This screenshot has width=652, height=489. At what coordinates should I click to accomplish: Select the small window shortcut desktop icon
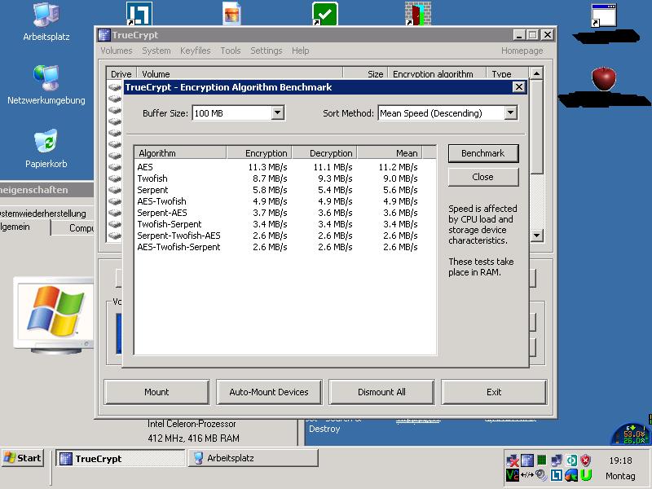(x=604, y=15)
